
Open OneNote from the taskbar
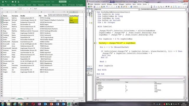click(x=39, y=104)
